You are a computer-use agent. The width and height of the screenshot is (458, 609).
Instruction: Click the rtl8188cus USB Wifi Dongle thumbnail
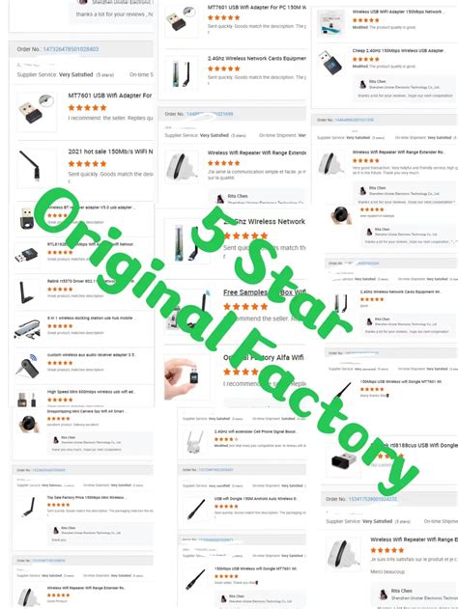[344, 461]
